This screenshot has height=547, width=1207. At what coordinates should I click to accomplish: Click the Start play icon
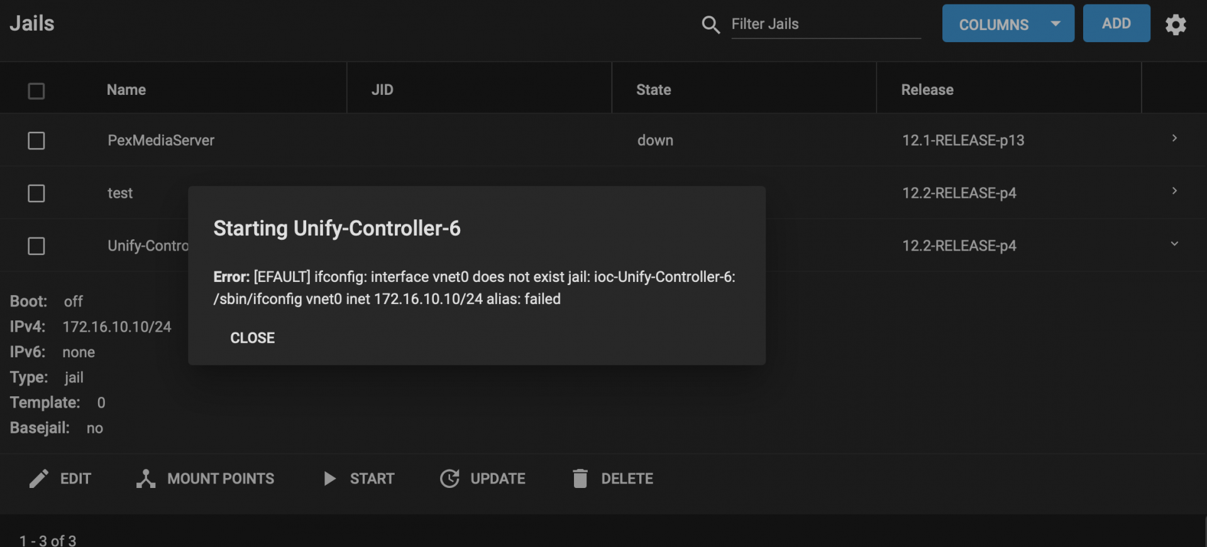[329, 479]
